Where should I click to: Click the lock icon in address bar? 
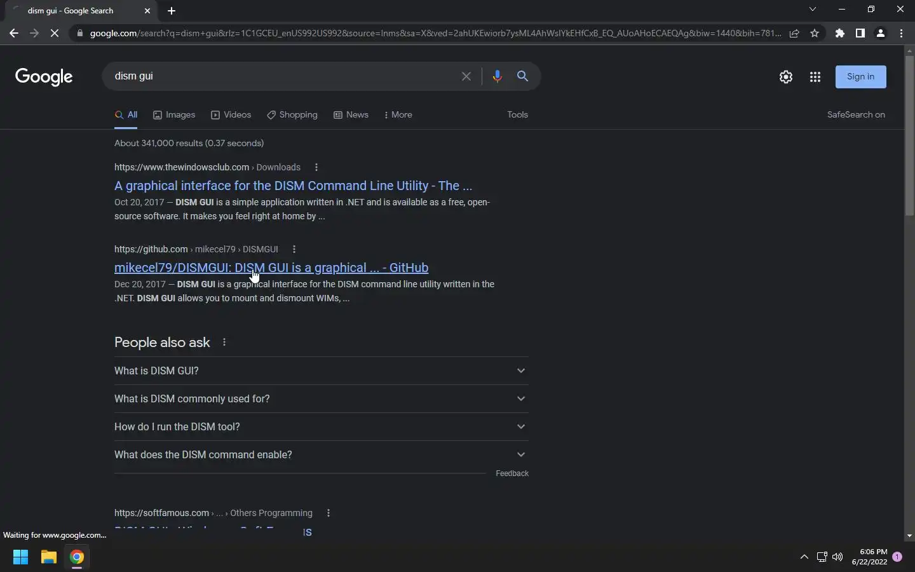pyautogui.click(x=79, y=33)
